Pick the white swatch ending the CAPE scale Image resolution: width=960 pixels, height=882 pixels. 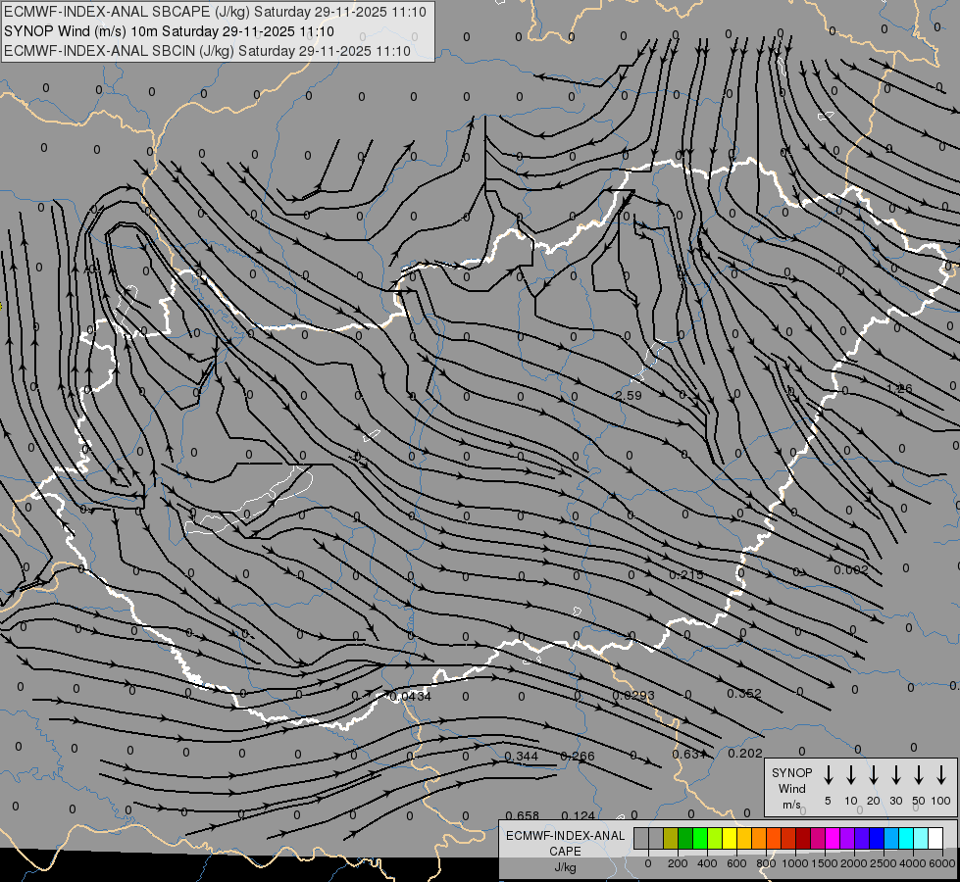[935, 838]
